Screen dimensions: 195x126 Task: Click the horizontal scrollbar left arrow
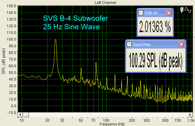coord(20,114)
